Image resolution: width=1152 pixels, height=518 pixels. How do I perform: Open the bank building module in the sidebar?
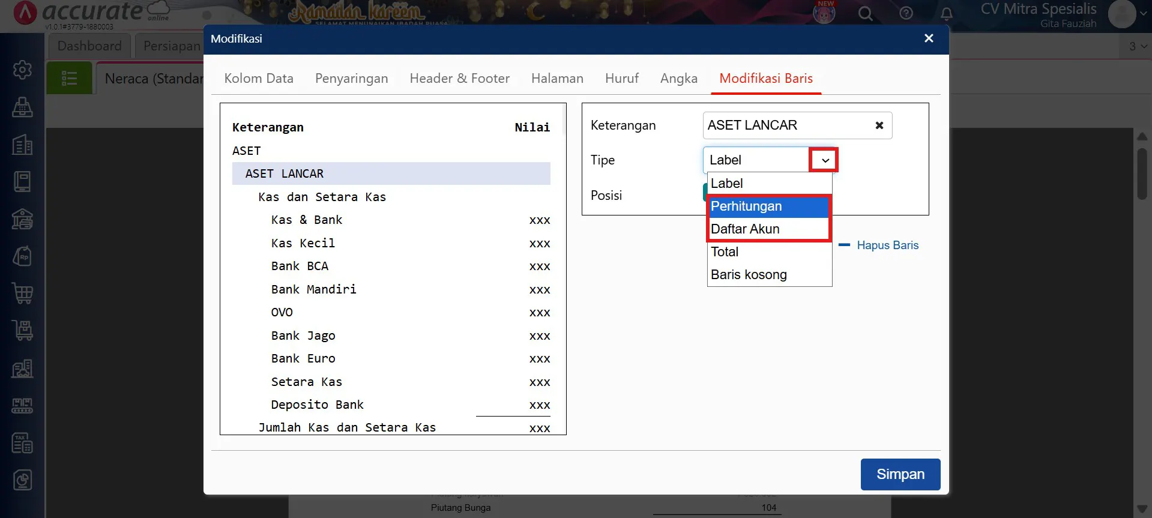[x=22, y=219]
